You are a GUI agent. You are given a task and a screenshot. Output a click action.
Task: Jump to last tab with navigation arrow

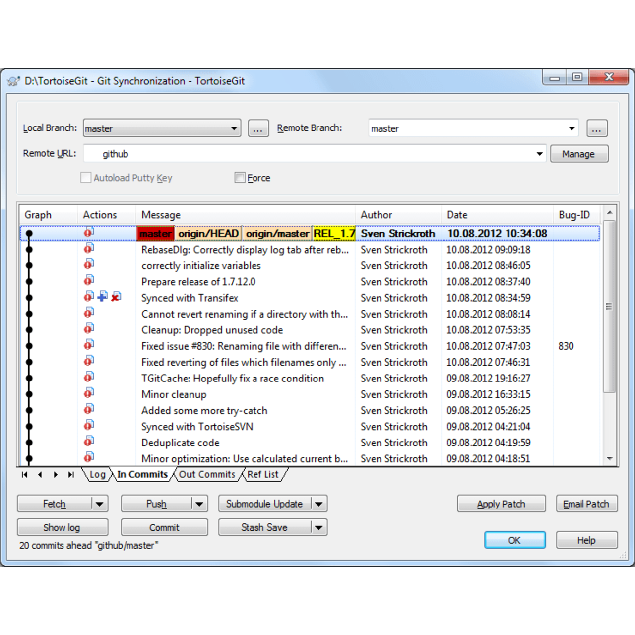[x=71, y=475]
